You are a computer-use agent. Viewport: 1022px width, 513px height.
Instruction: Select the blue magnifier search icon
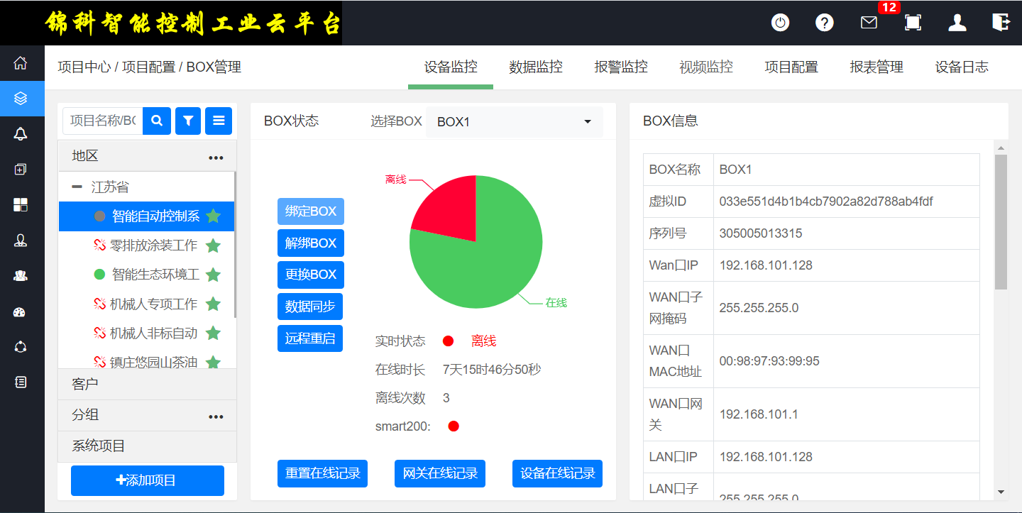tap(157, 121)
